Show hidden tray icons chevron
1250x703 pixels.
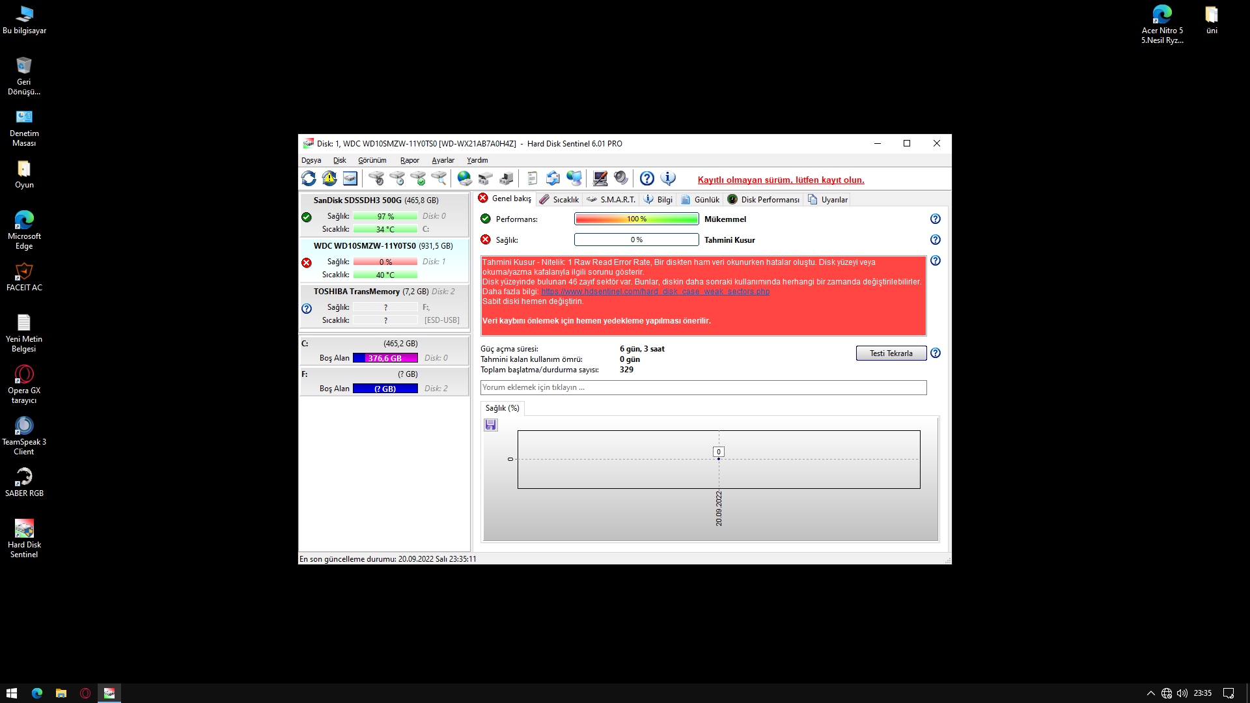[1151, 693]
